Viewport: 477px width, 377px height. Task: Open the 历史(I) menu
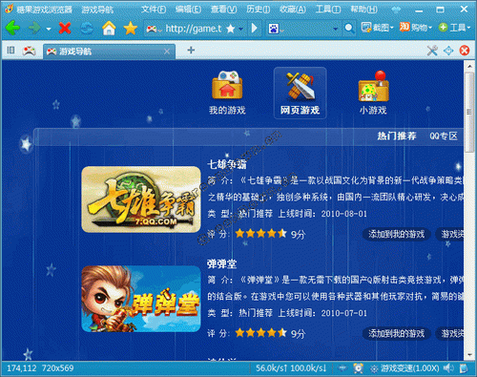pos(259,10)
